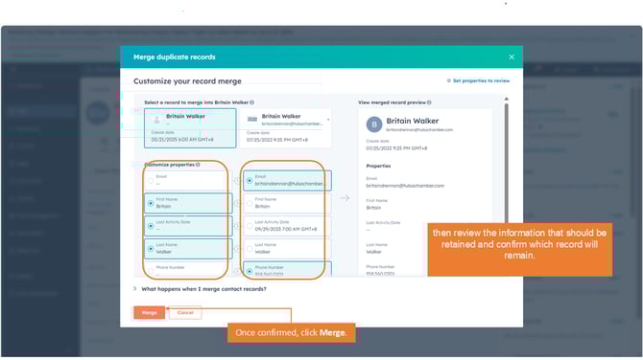Choose the Phone Number value in right column
The height and width of the screenshot is (360, 643).
point(287,269)
